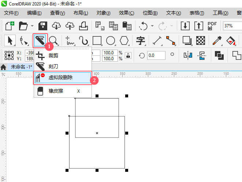Image resolution: width=242 pixels, height=182 pixels.
Task: Mirror the selection horizontally
Action: point(188,55)
